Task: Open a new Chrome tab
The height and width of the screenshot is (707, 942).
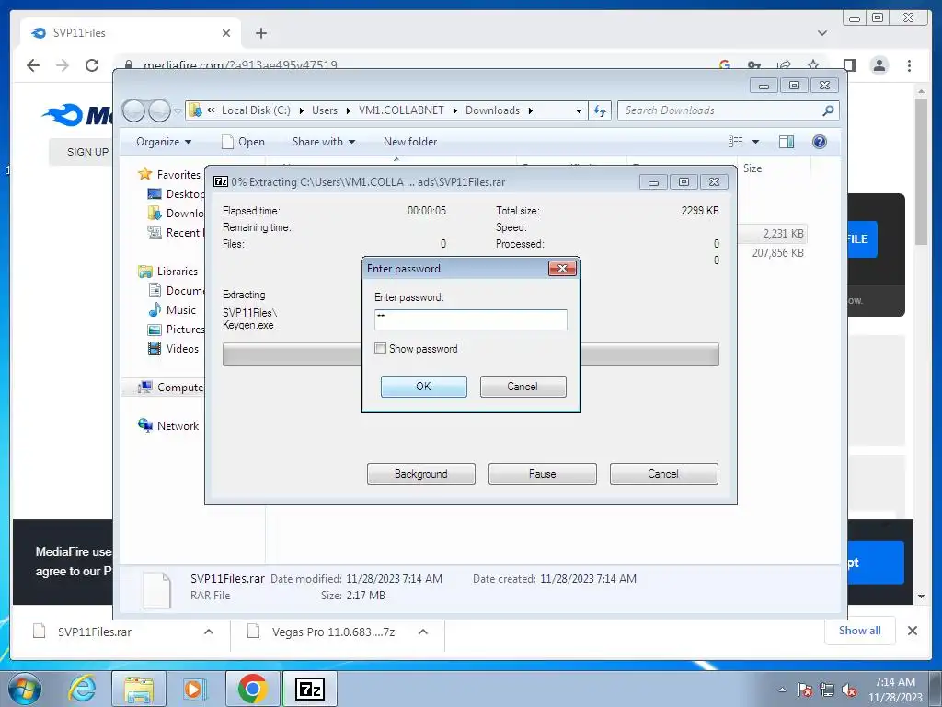Action: coord(260,33)
